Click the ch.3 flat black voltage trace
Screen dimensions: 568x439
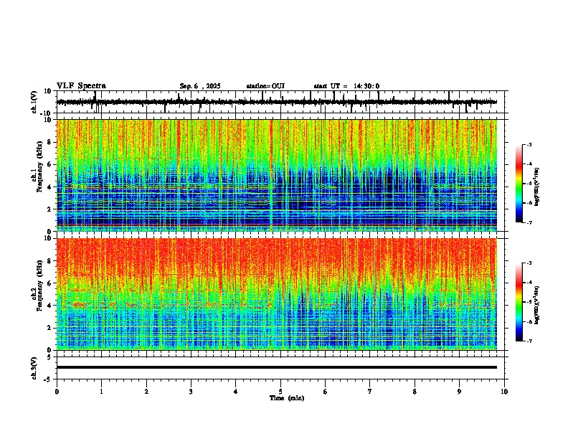[x=277, y=367]
